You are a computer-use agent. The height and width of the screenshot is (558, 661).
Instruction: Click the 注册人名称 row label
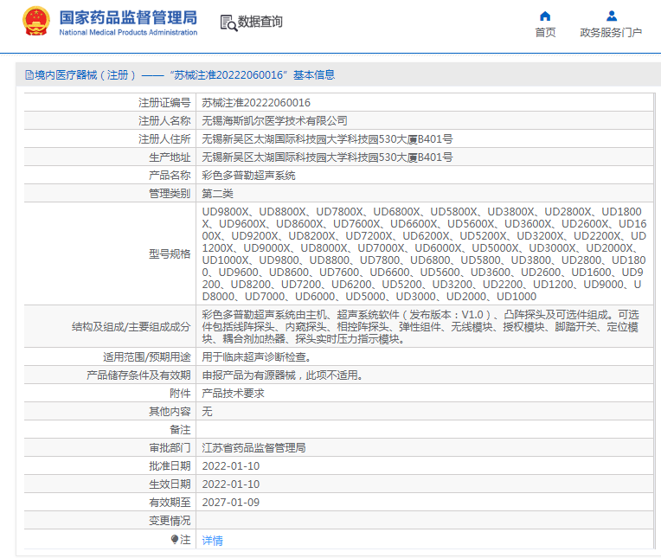pyautogui.click(x=164, y=121)
